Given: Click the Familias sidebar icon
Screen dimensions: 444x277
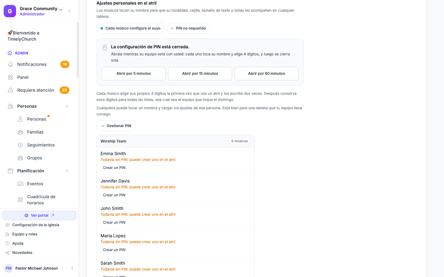Looking at the screenshot, I should [x=20, y=132].
